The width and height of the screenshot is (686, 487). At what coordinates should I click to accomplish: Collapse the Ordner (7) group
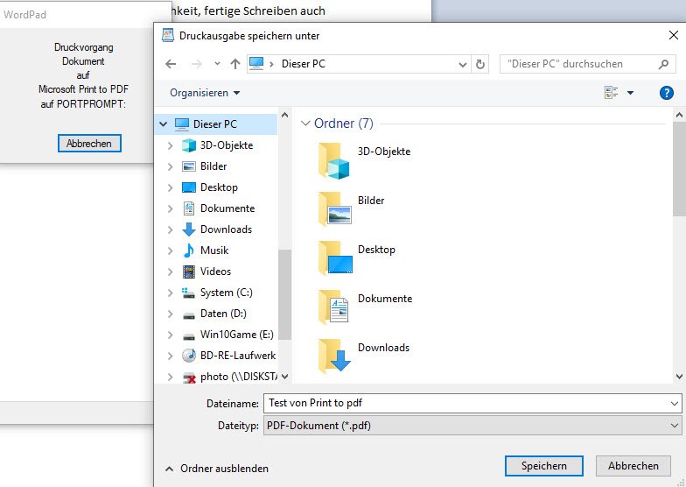click(305, 124)
